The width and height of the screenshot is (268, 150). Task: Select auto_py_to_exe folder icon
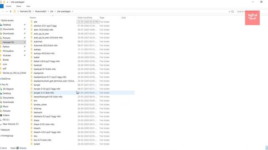click(x=31, y=33)
